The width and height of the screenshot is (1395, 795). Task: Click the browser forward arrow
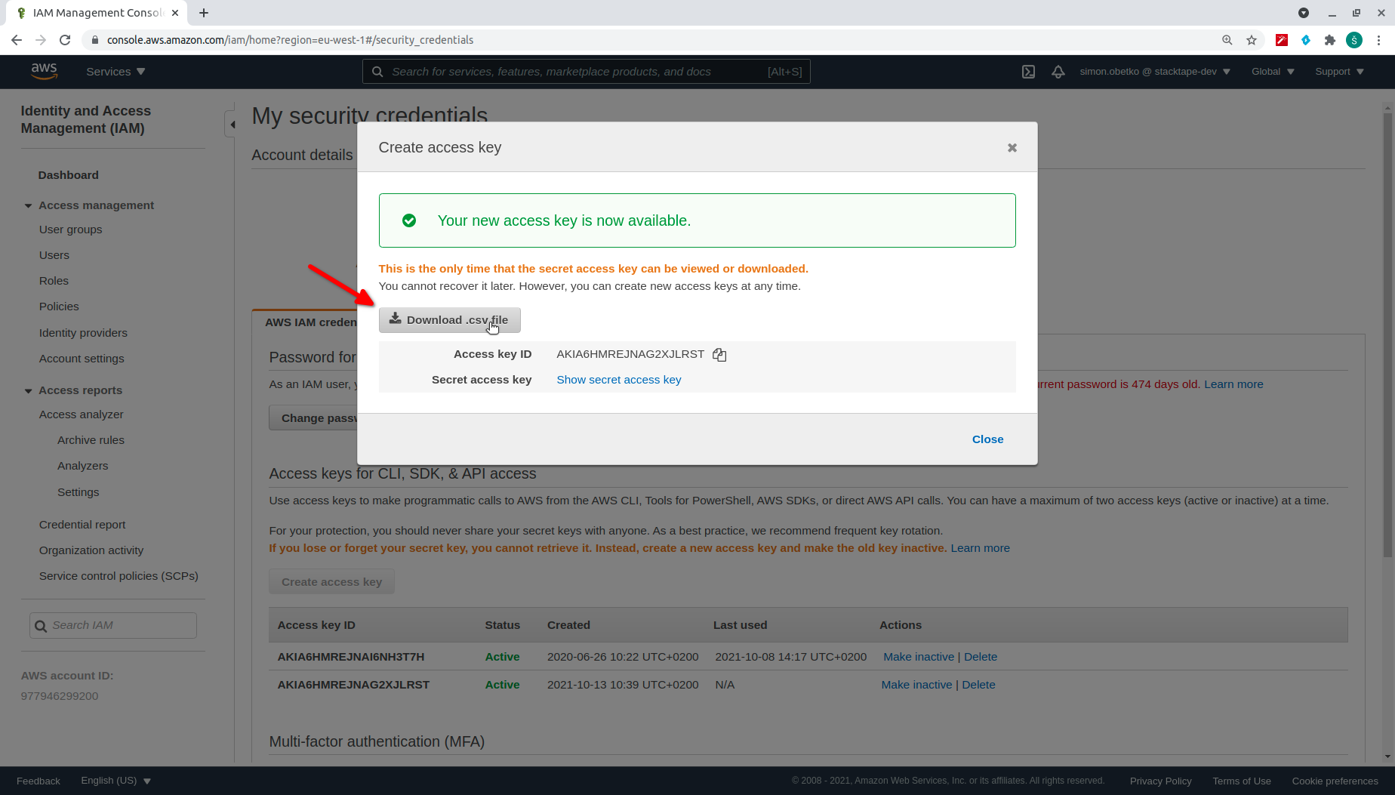(41, 40)
